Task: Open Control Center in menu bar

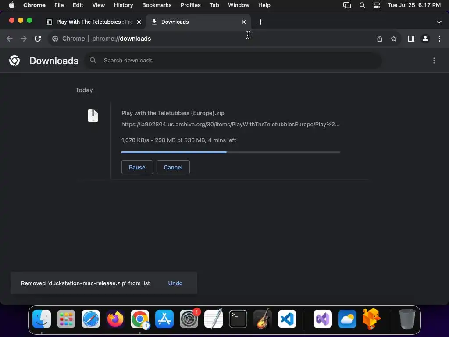Action: (x=377, y=5)
